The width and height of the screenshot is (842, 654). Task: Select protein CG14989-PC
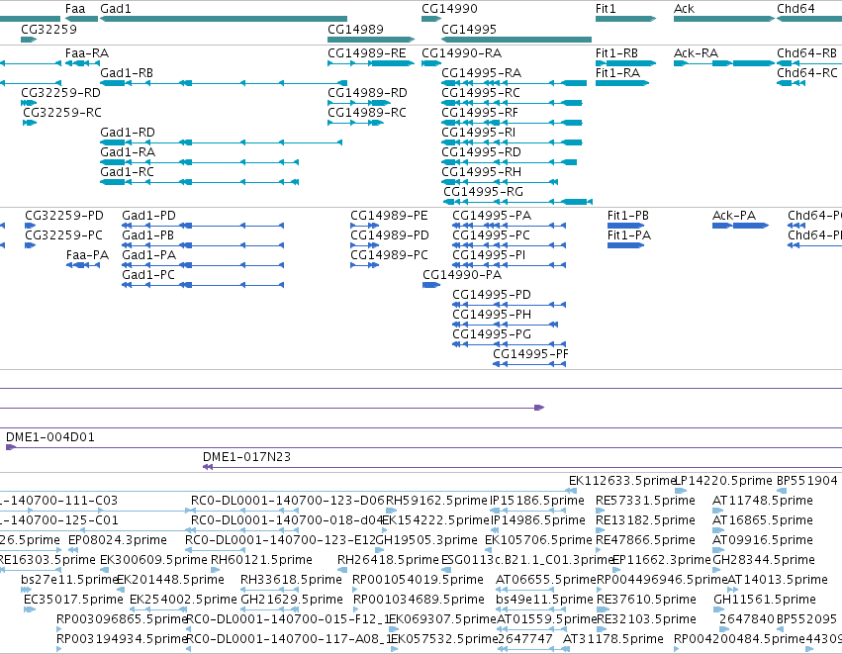coord(390,255)
